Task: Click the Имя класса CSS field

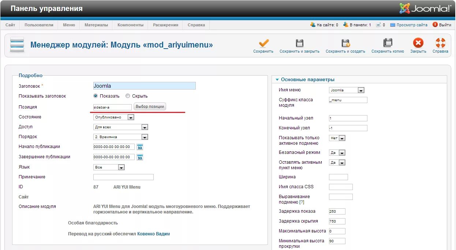Action: point(341,187)
